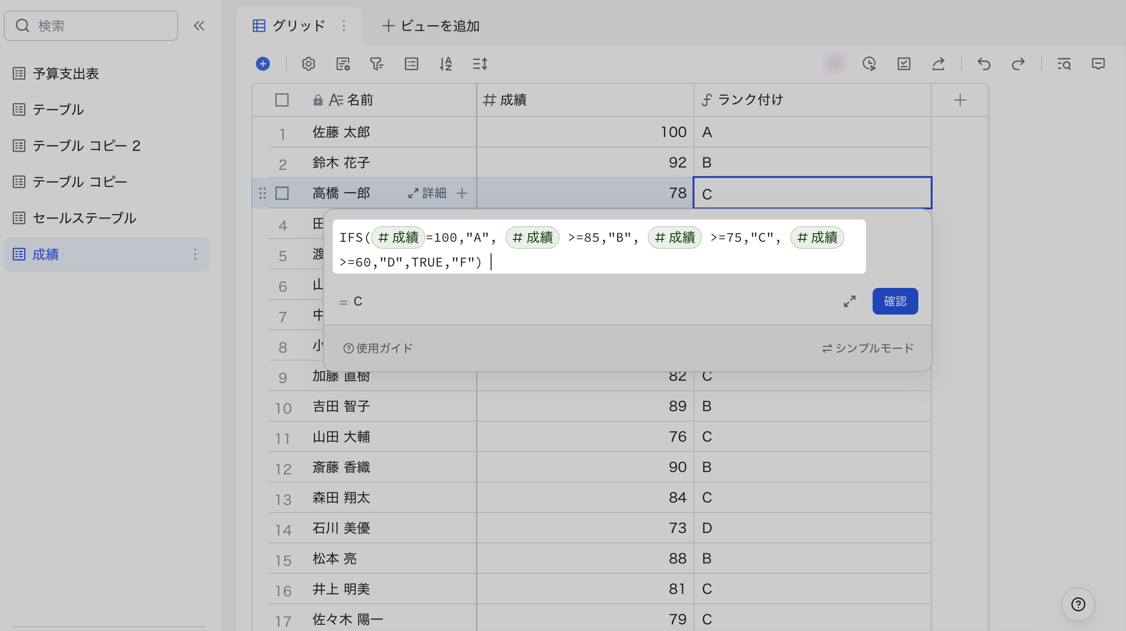Expand the formula editor to fullscreen
1126x631 pixels.
pyautogui.click(x=850, y=301)
